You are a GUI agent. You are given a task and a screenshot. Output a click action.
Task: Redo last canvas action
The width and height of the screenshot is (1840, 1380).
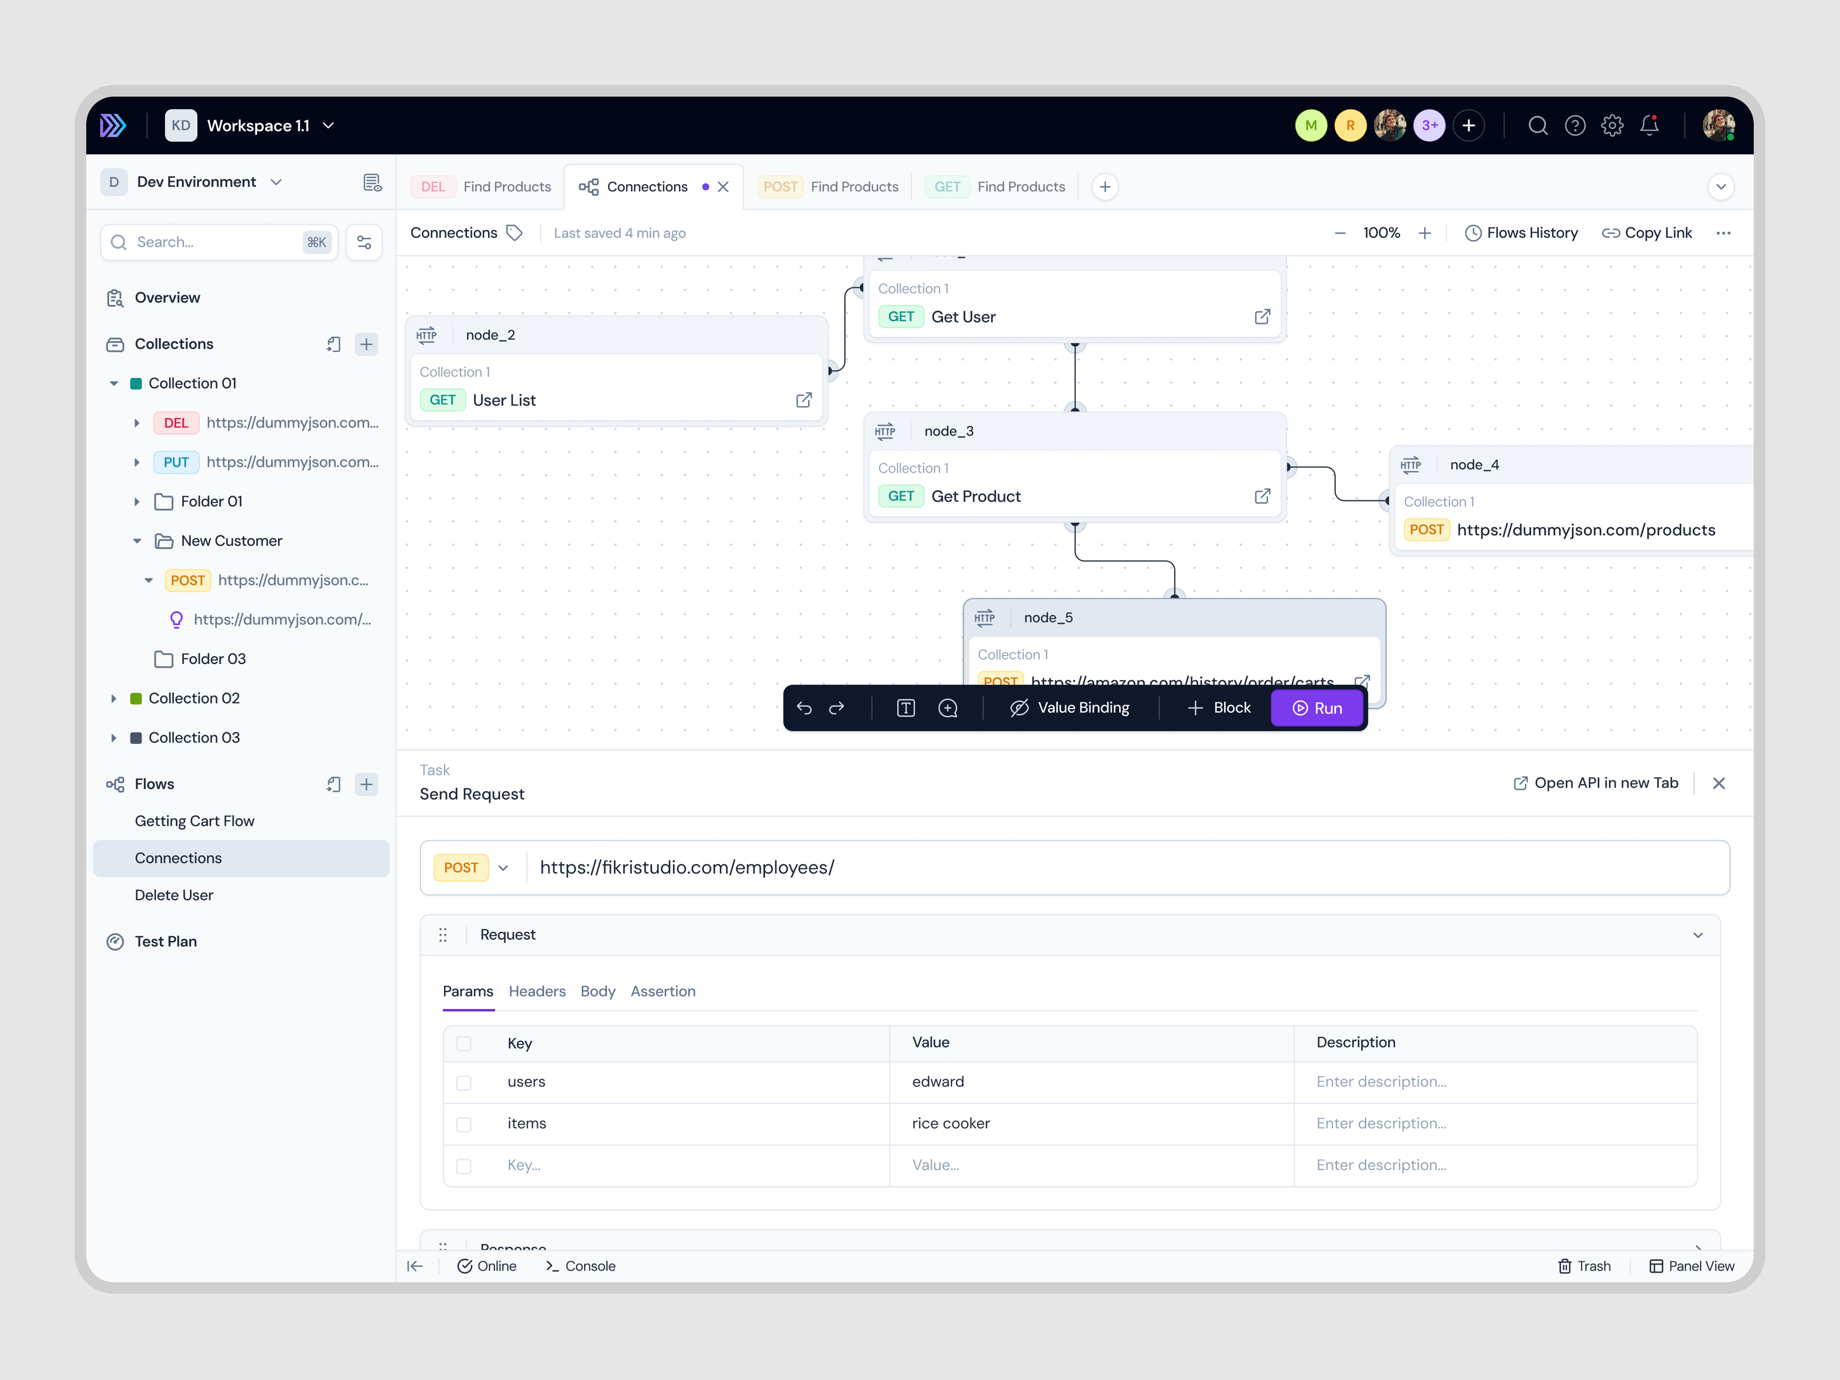(x=837, y=708)
